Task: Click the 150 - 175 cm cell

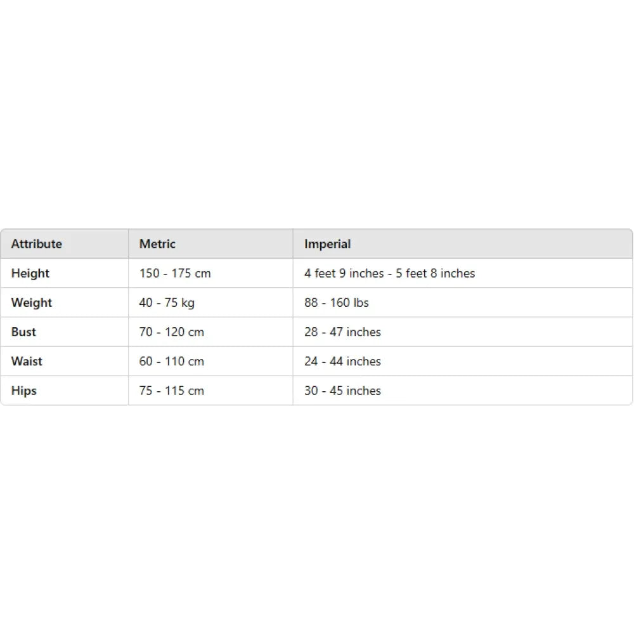Action: pos(175,273)
